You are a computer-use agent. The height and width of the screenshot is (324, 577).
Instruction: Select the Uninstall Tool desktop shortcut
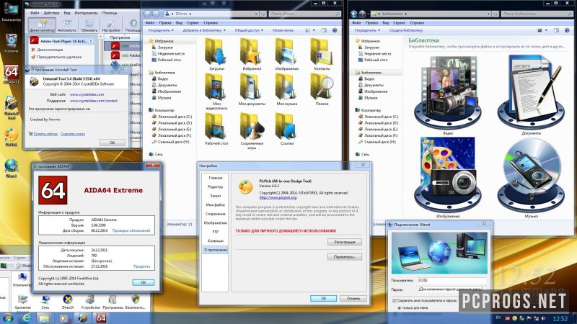pos(12,107)
